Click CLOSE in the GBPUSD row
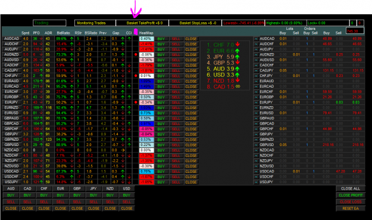The width and height of the screenshot is (372, 220). 191,145
